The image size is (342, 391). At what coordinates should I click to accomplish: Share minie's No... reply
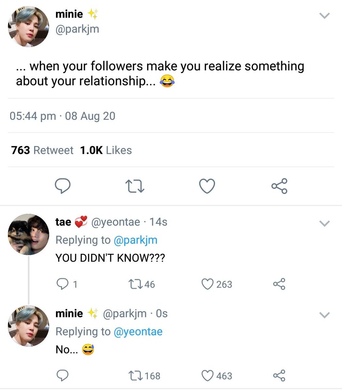(279, 376)
